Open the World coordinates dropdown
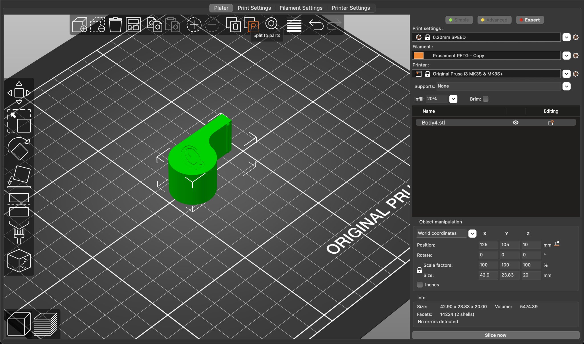 472,233
